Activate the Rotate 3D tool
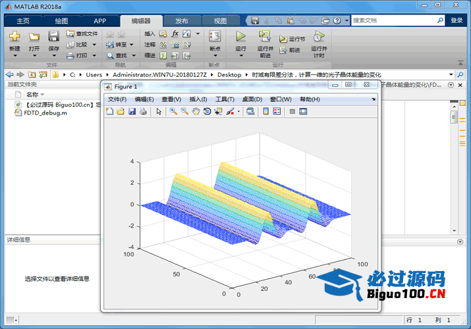Image resolution: width=471 pixels, height=329 pixels. [207, 112]
